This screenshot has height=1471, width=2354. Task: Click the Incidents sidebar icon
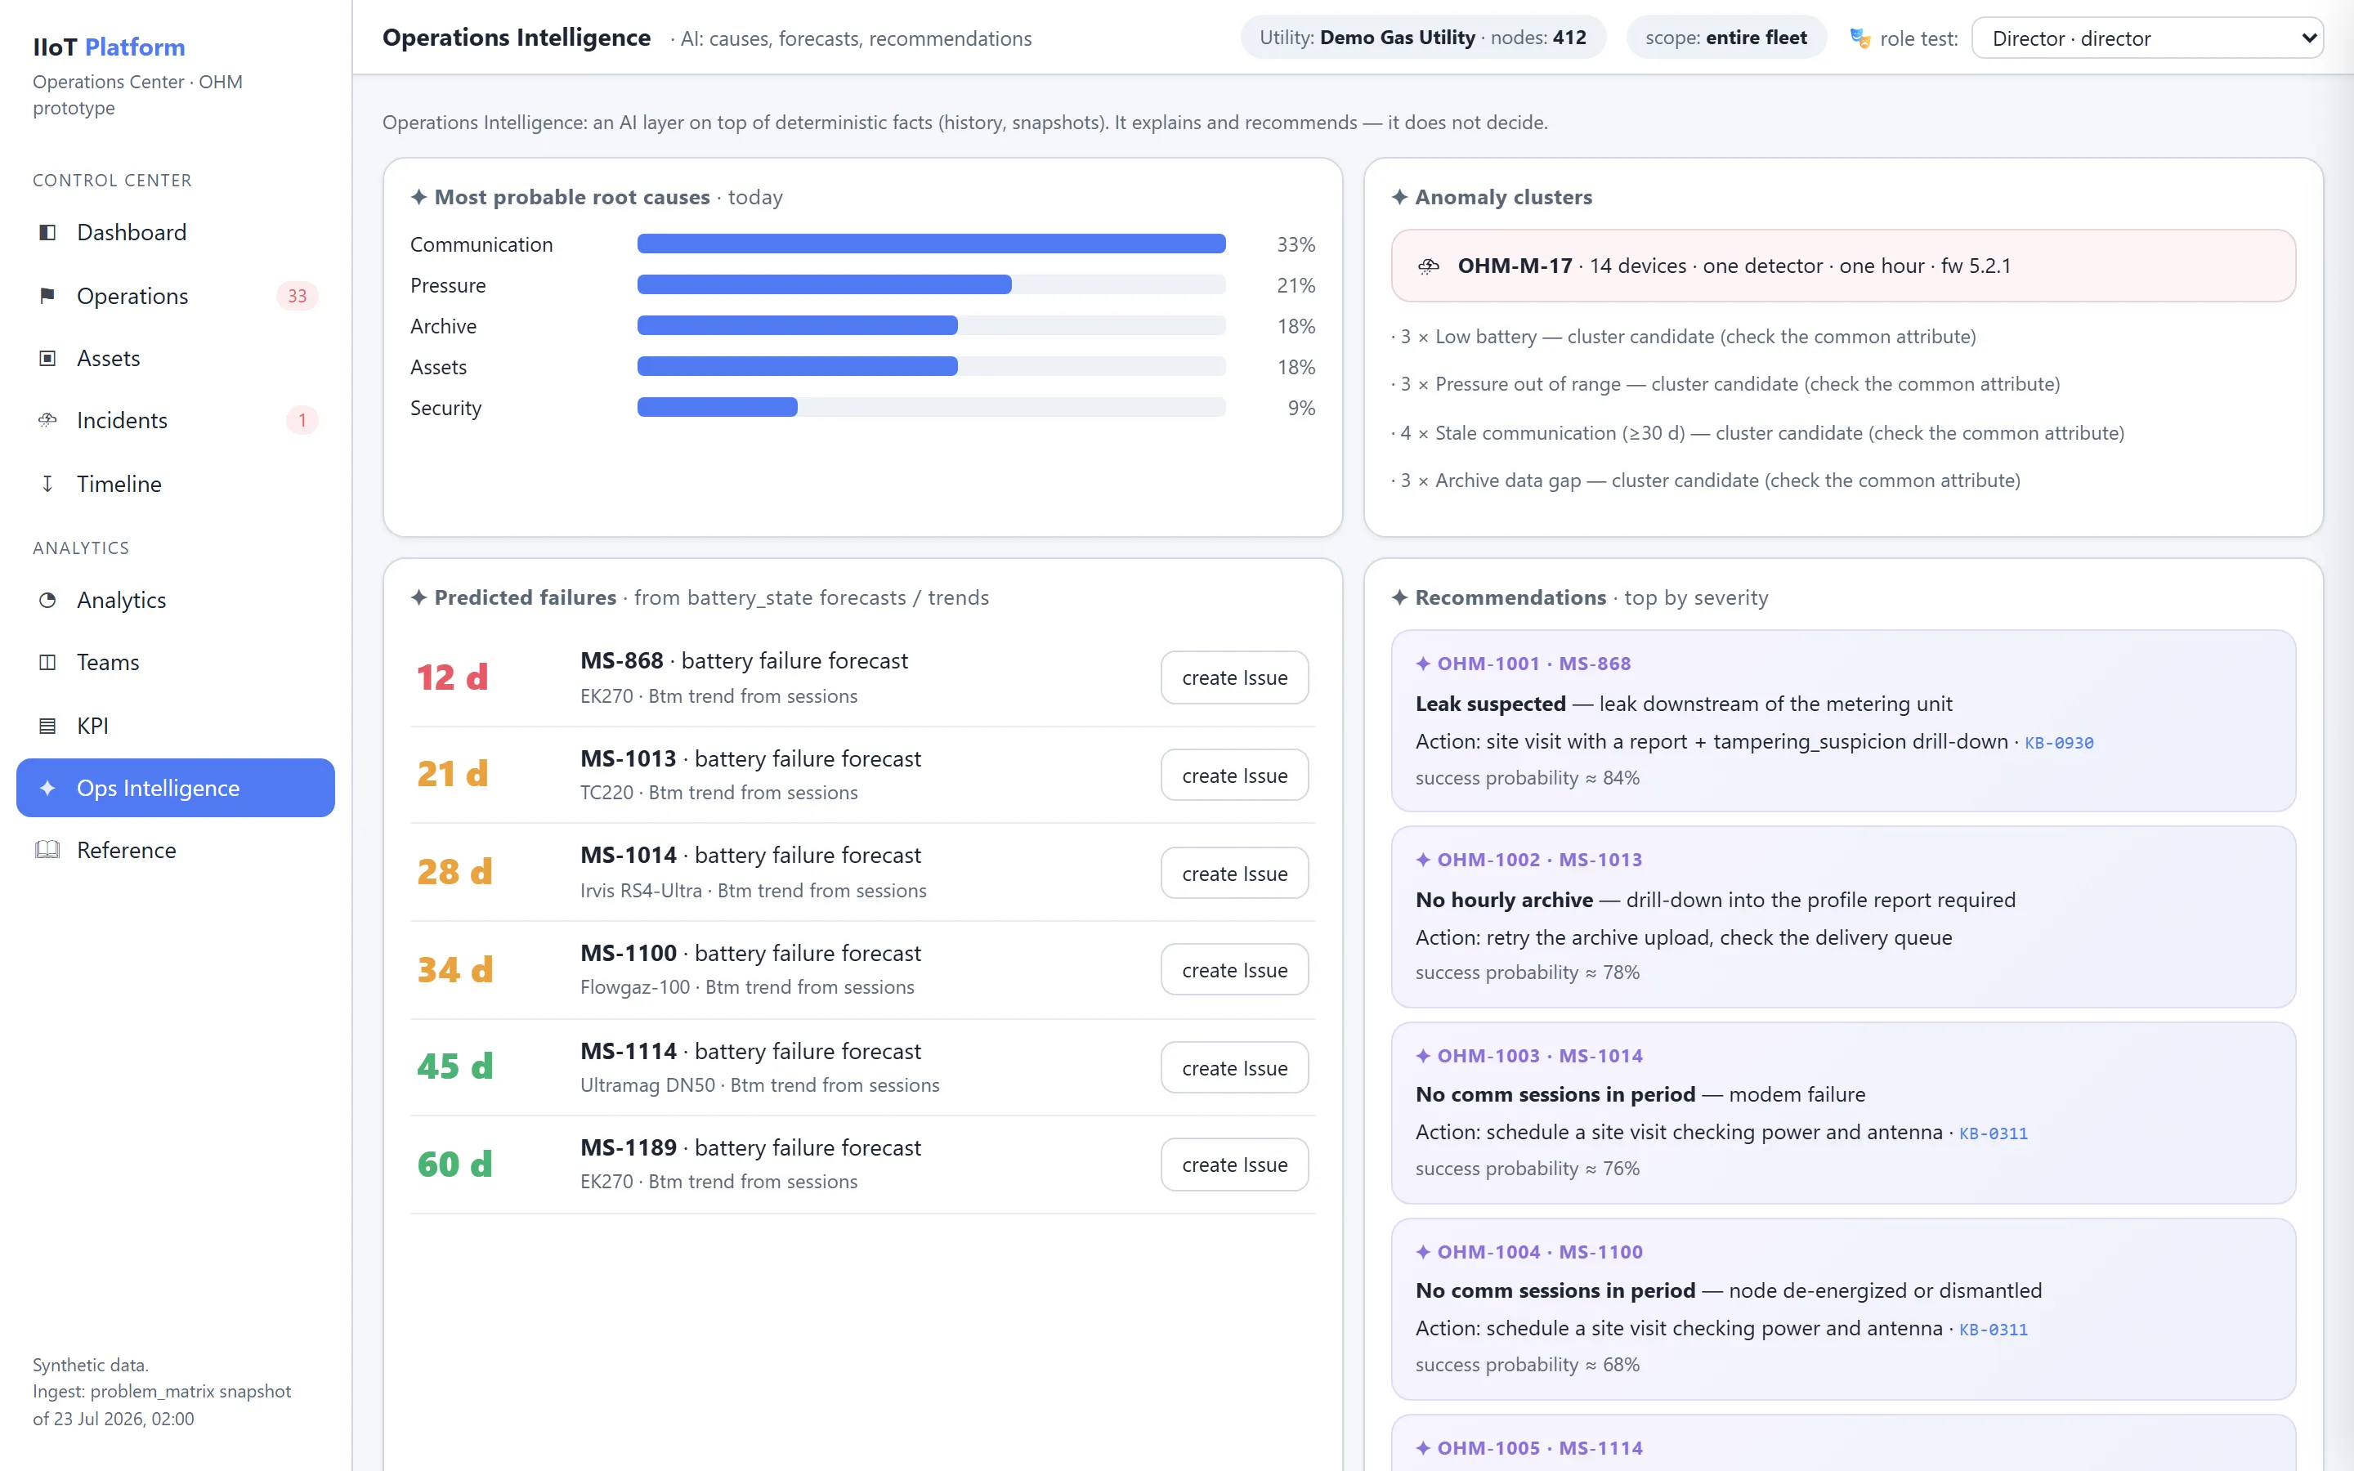pyautogui.click(x=47, y=420)
